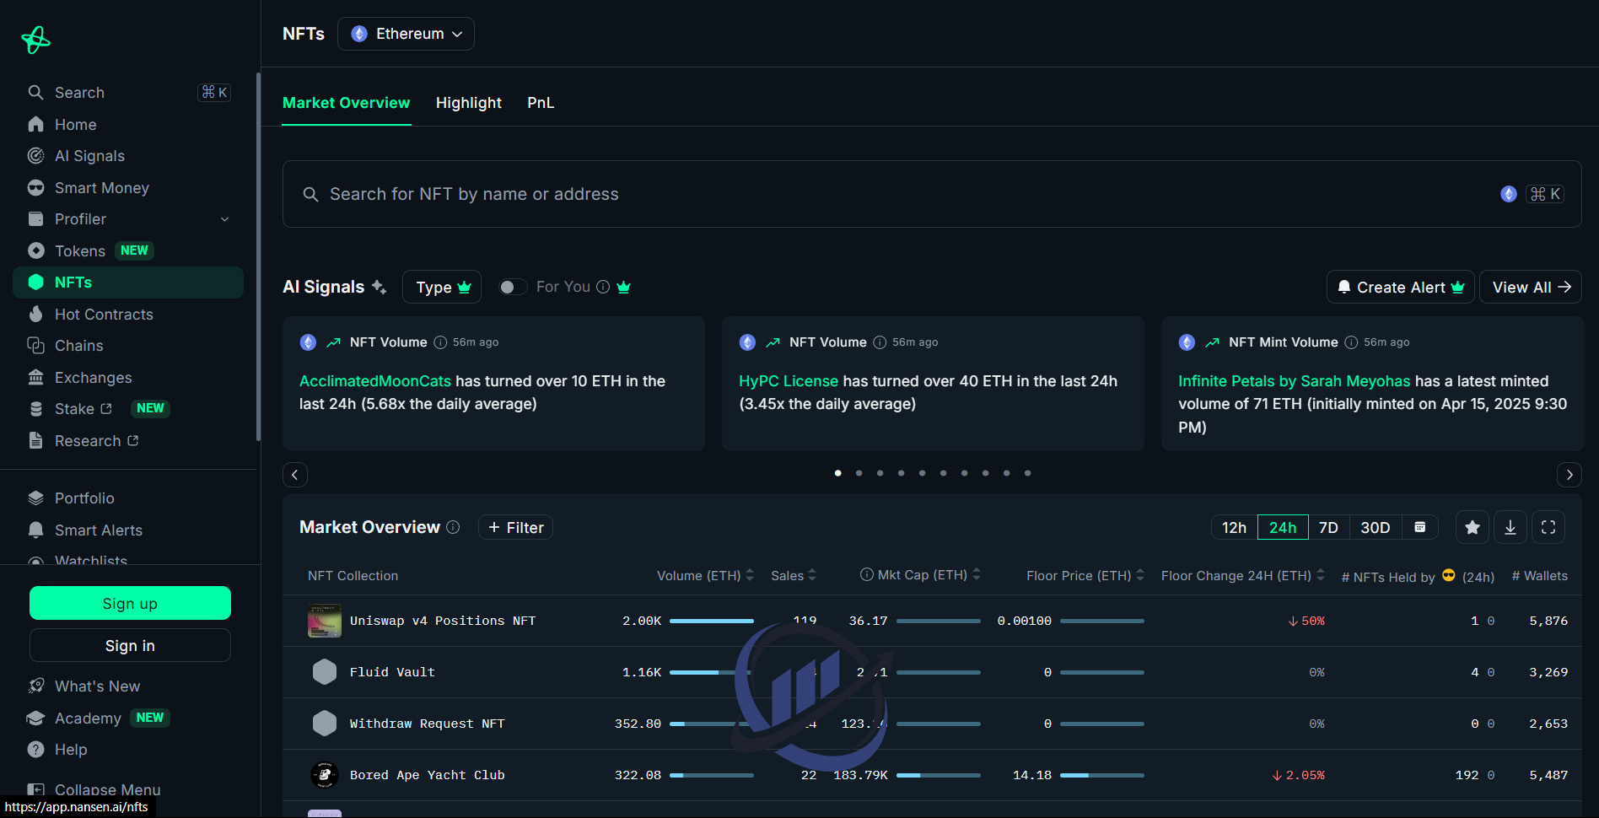1599x818 pixels.
Task: Select Market Overview tab
Action: [346, 103]
